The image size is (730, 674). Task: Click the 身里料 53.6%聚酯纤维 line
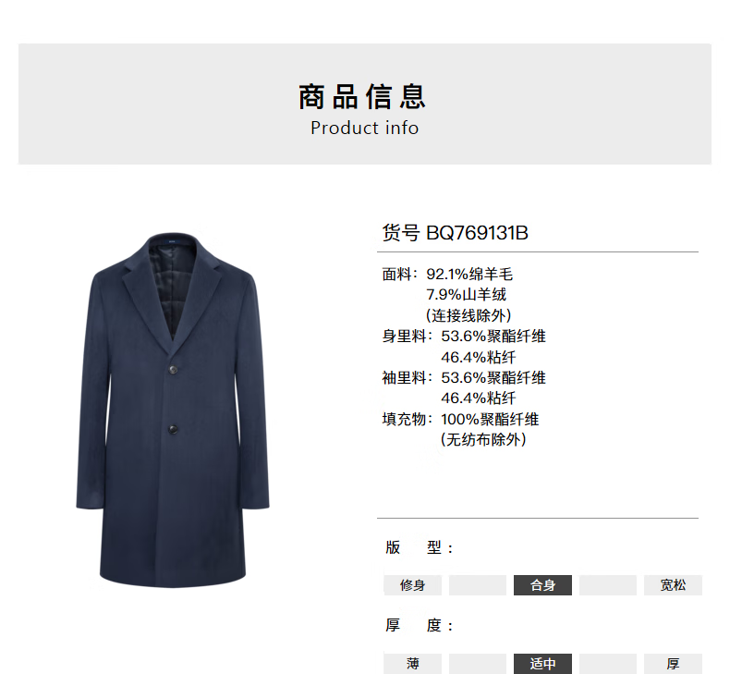[x=464, y=337]
